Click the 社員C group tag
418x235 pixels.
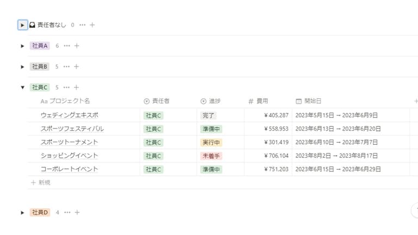pos(39,88)
